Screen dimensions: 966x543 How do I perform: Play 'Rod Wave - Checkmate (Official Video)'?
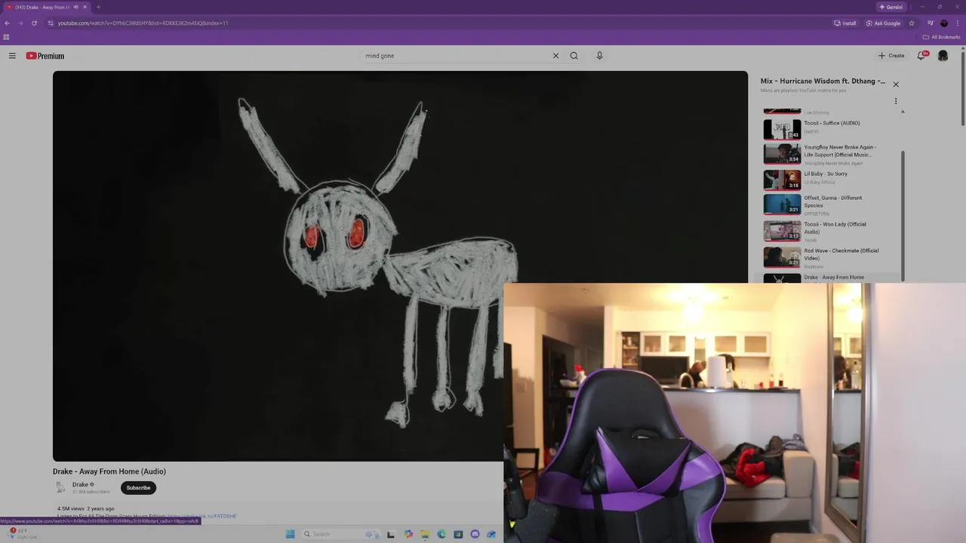click(841, 254)
